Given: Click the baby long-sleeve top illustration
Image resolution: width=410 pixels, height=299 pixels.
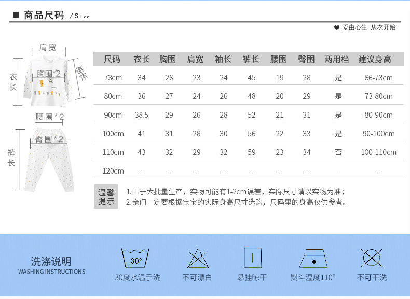Looking at the screenshot, I should (51, 80).
